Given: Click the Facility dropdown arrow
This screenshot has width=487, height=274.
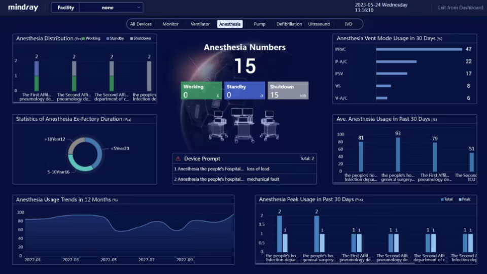Looking at the screenshot, I should pos(139,8).
